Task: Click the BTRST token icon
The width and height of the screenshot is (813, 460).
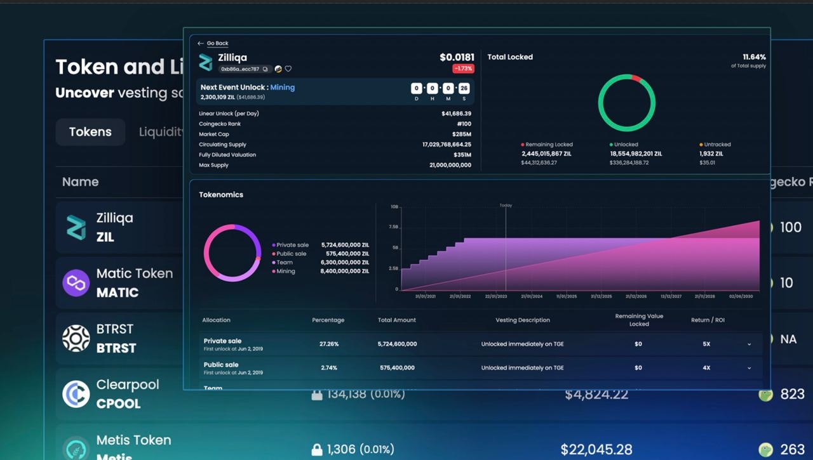Action: [76, 338]
